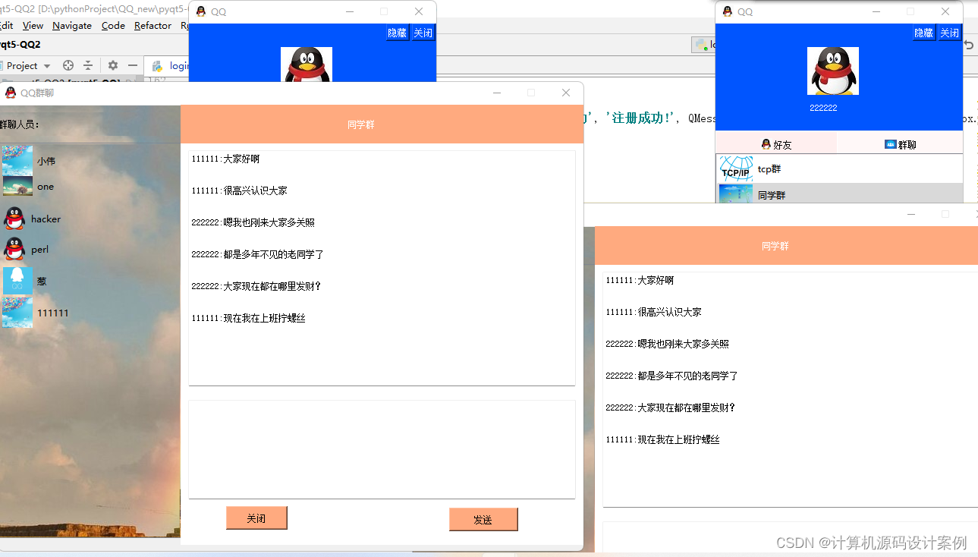Select the 同学群 row in group list
Viewport: 978px width, 557px height.
pyautogui.click(x=839, y=194)
